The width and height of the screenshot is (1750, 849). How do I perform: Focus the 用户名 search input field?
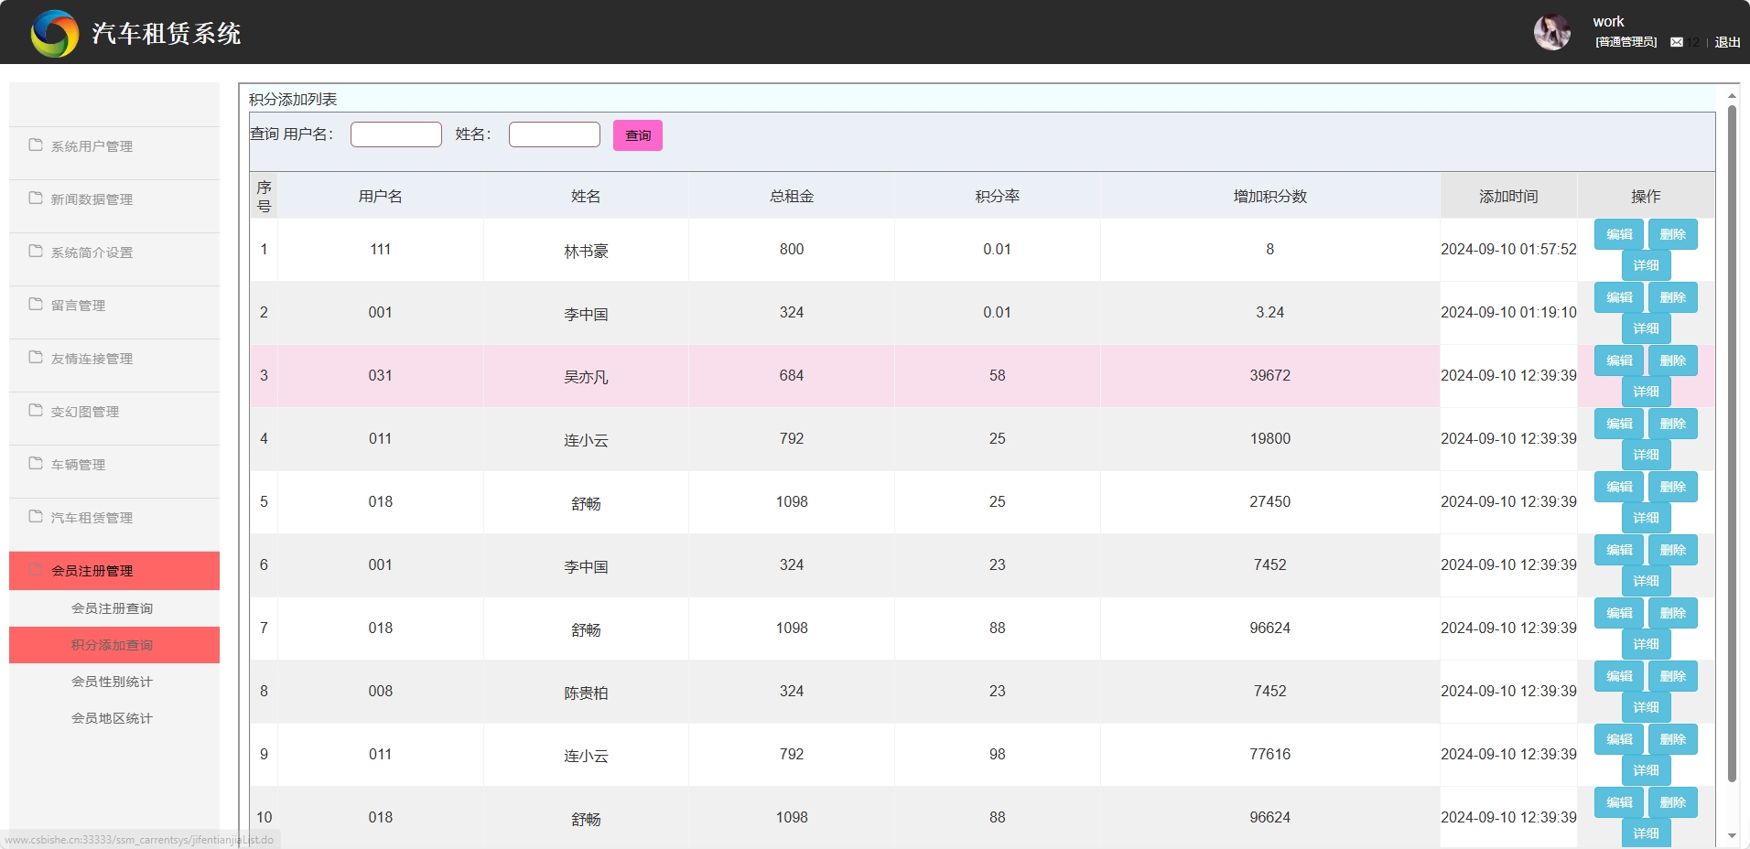click(395, 134)
